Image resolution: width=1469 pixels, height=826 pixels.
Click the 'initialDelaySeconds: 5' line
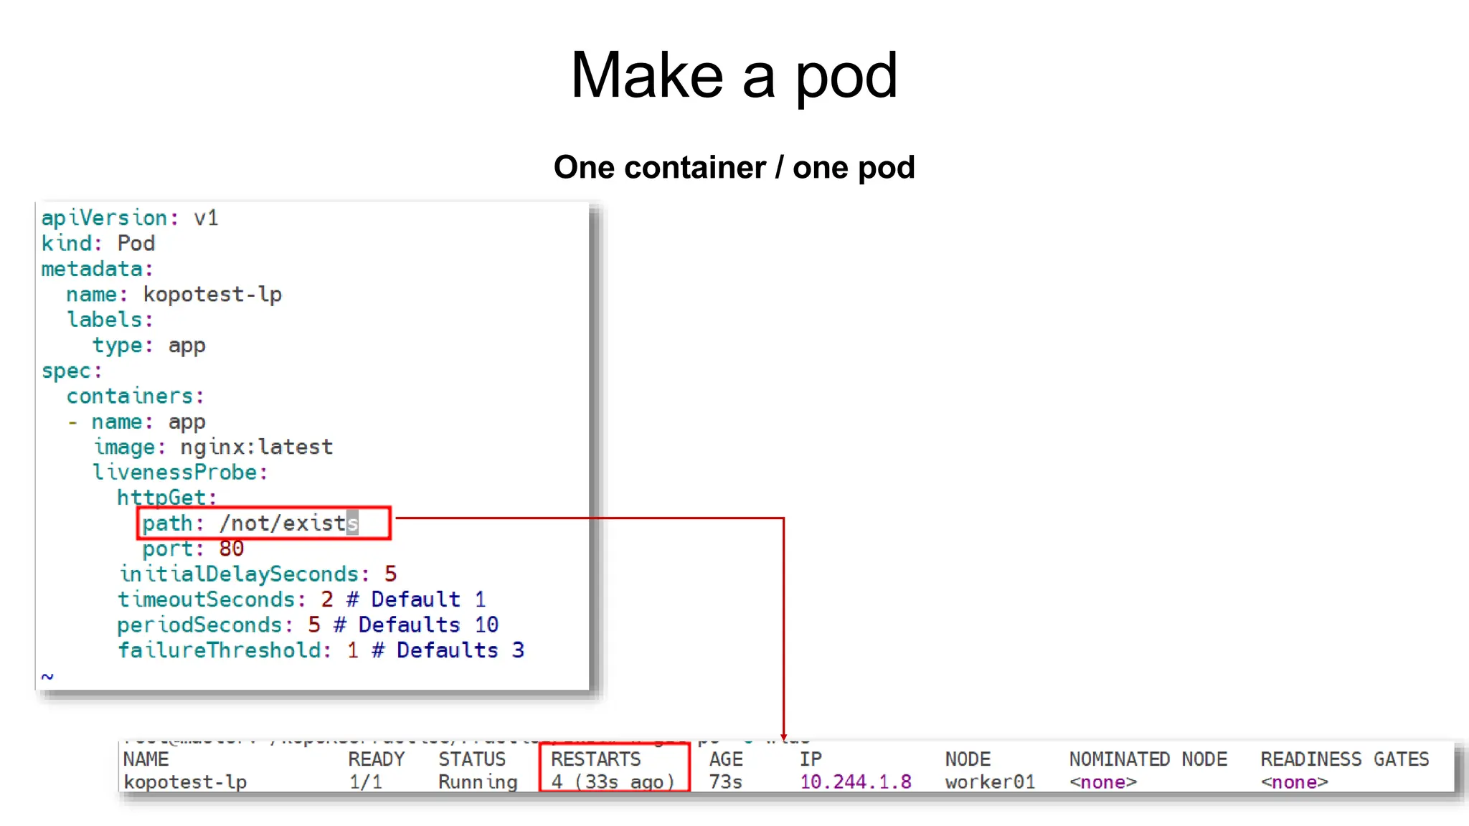(x=258, y=574)
